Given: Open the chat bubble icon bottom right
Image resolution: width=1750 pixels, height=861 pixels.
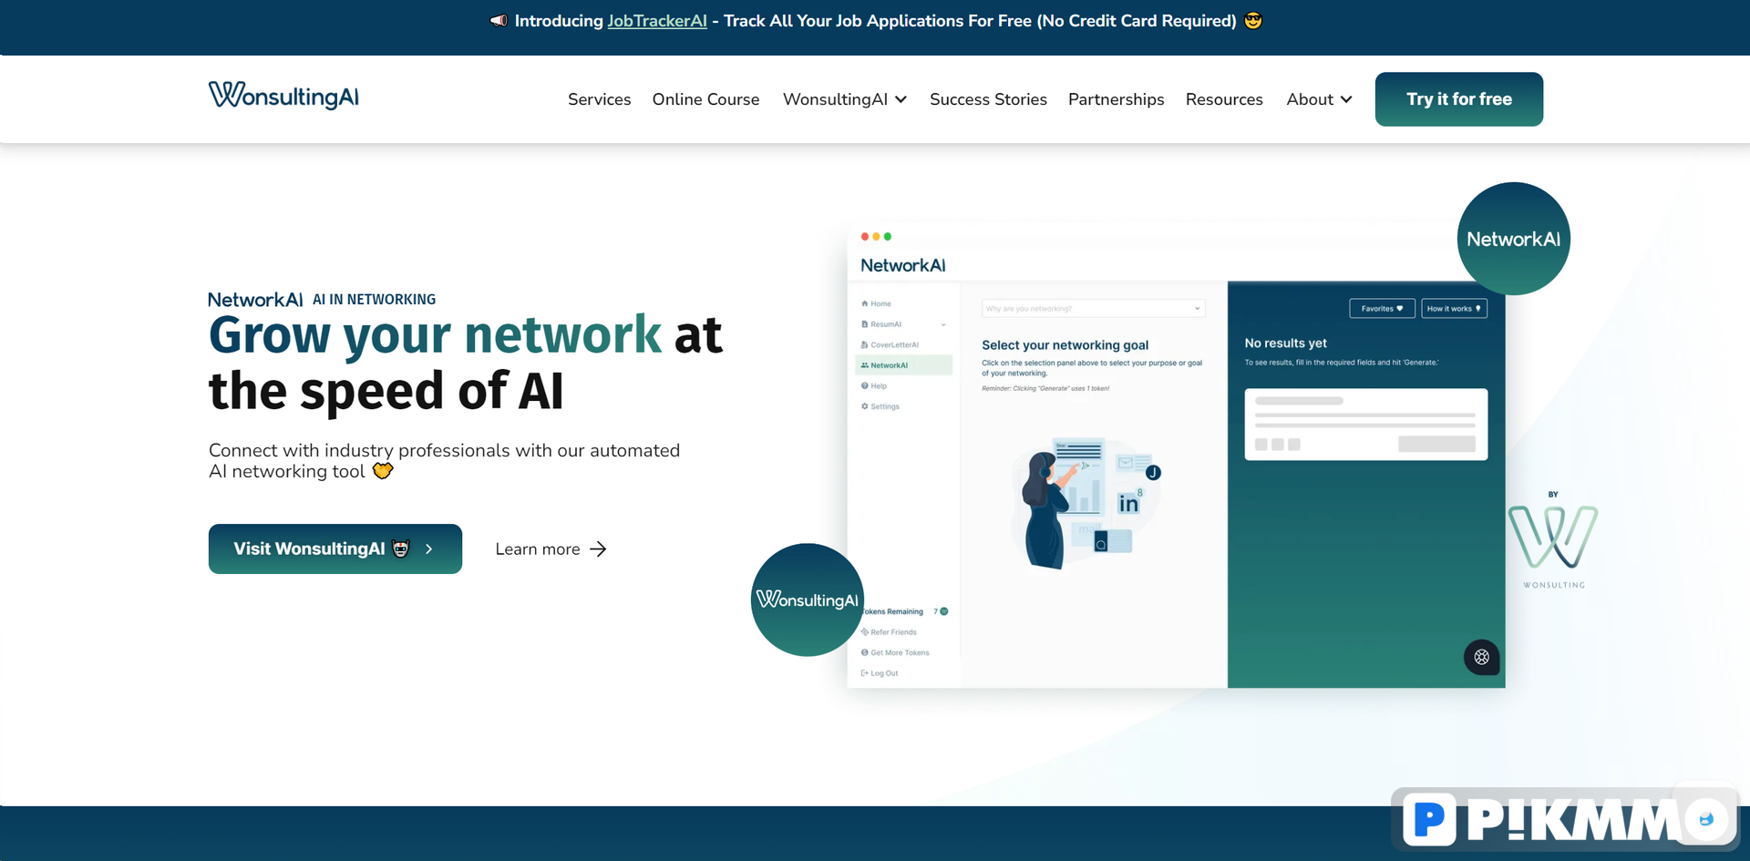Looking at the screenshot, I should coord(1706,818).
